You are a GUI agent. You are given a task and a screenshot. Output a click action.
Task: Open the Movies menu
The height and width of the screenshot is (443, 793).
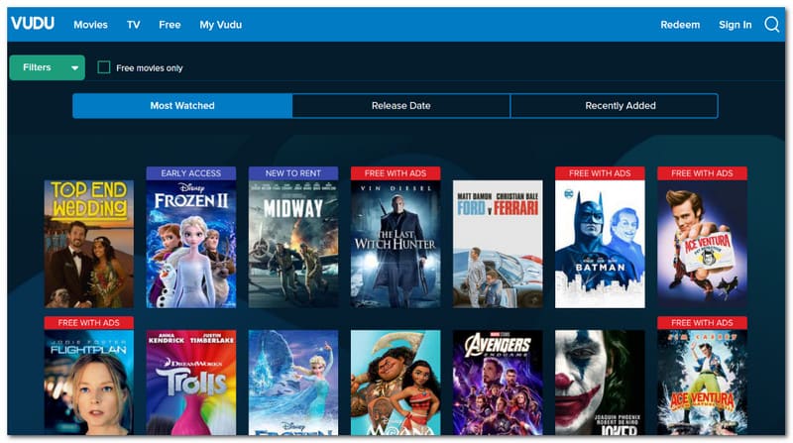pos(90,25)
